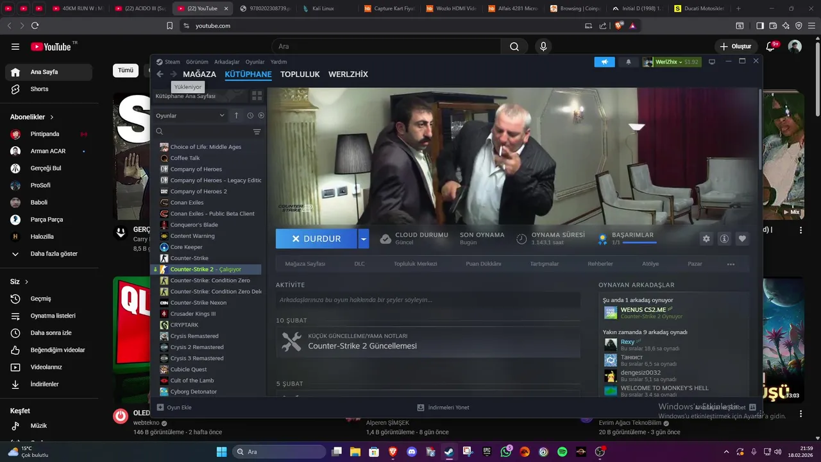Viewport: 821px width, 462px height.
Task: Open Brave Rewards triangle icon
Action: [x=632, y=26]
